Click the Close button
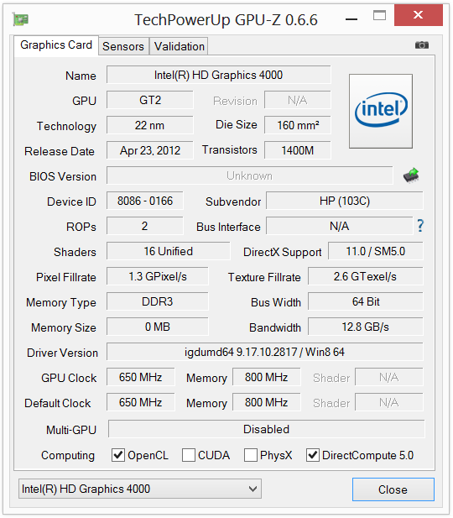The width and height of the screenshot is (453, 518). pyautogui.click(x=393, y=489)
